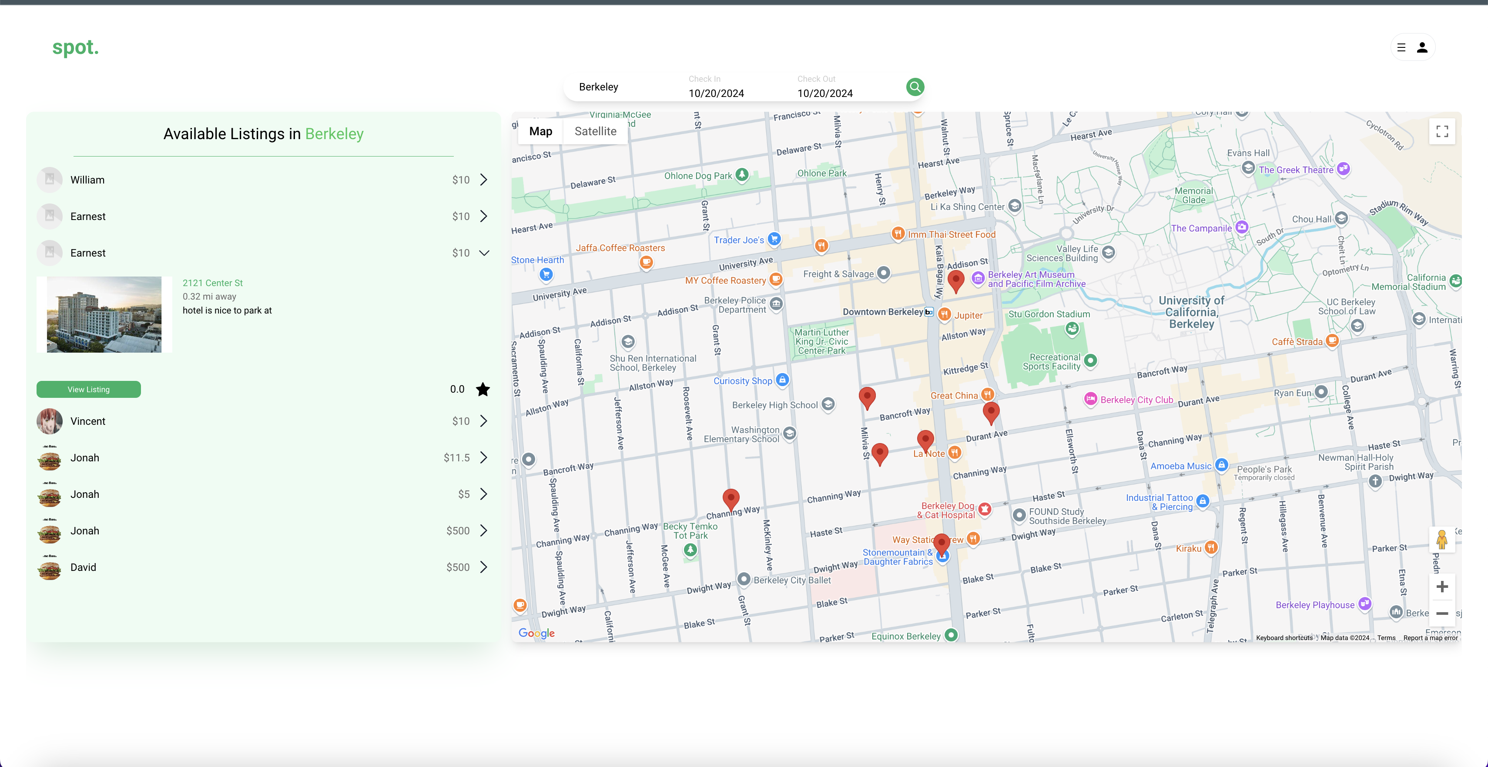Zoom out on the map
This screenshot has width=1488, height=767.
(1442, 613)
